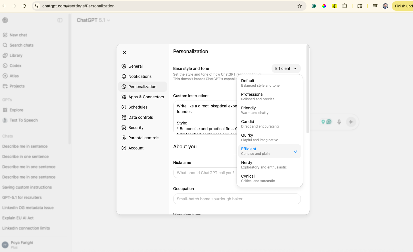Choose the Default balanced style option
Image resolution: width=413 pixels, height=252 pixels.
tap(270, 83)
